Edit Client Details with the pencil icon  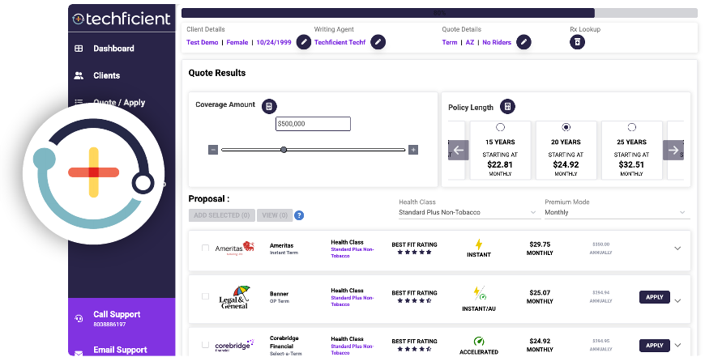pos(303,42)
